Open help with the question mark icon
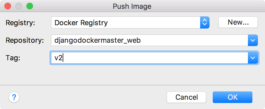 click(x=14, y=97)
